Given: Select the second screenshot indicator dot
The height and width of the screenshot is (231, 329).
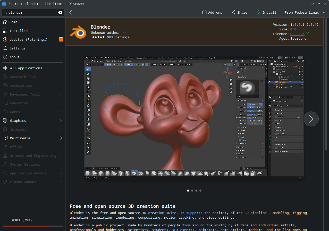Looking at the screenshot, I should pos(192,191).
